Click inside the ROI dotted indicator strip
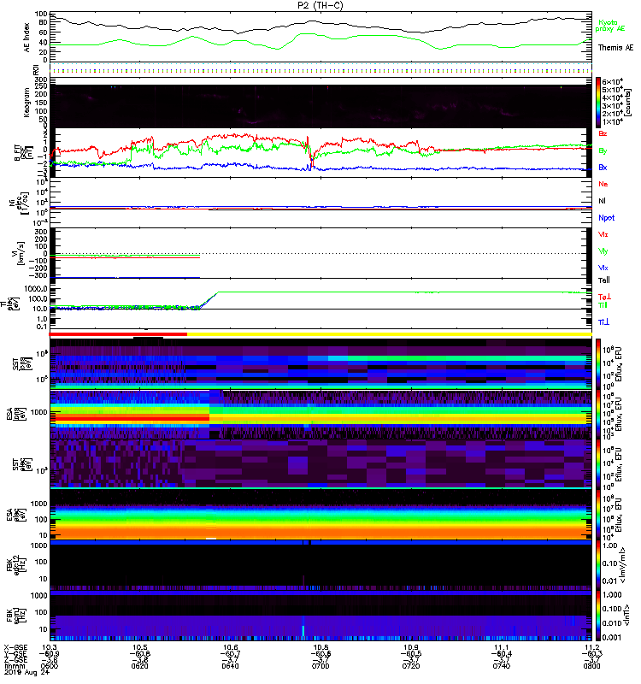 click(x=320, y=69)
